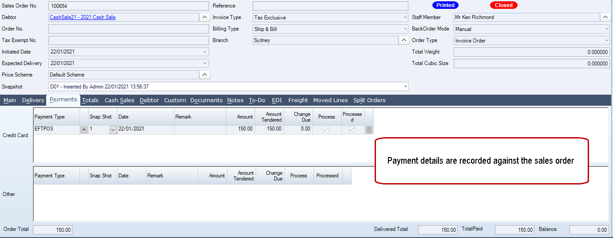Click the Order No. input field
613x238 pixels.
(128, 29)
